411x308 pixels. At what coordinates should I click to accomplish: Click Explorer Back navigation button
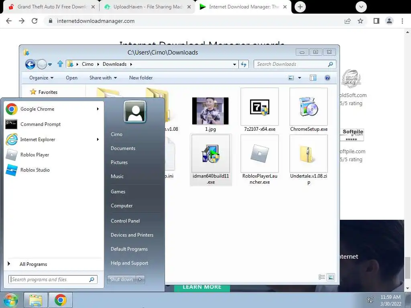[30, 64]
